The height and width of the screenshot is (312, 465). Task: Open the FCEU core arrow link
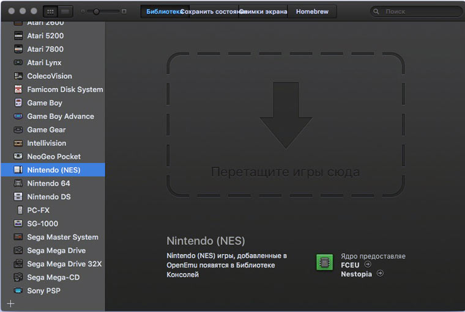click(x=368, y=264)
